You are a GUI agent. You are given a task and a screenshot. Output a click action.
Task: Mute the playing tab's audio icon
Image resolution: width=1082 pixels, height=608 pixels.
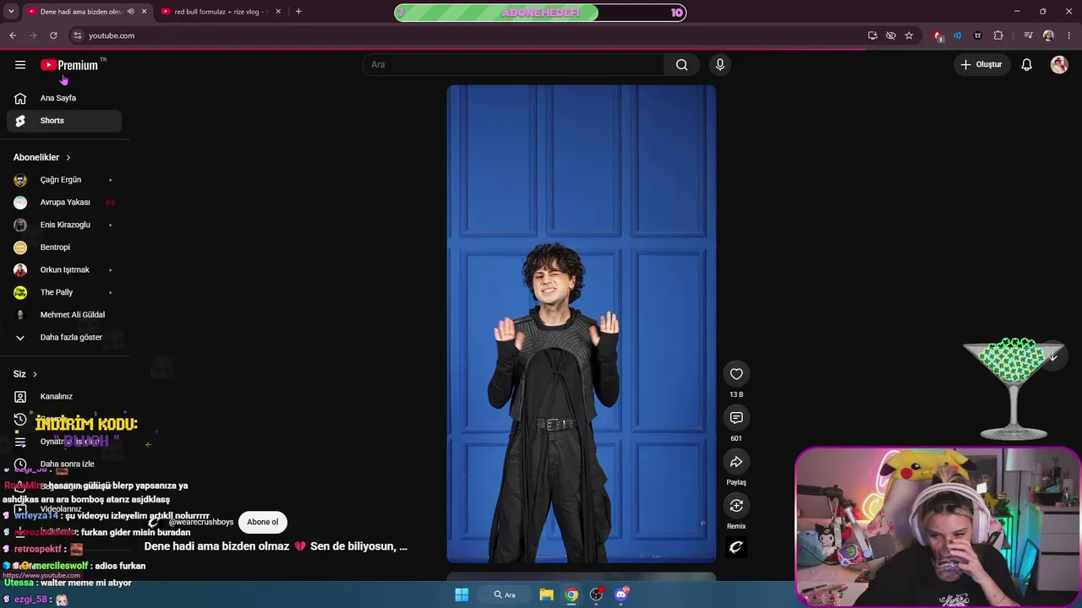(x=130, y=12)
